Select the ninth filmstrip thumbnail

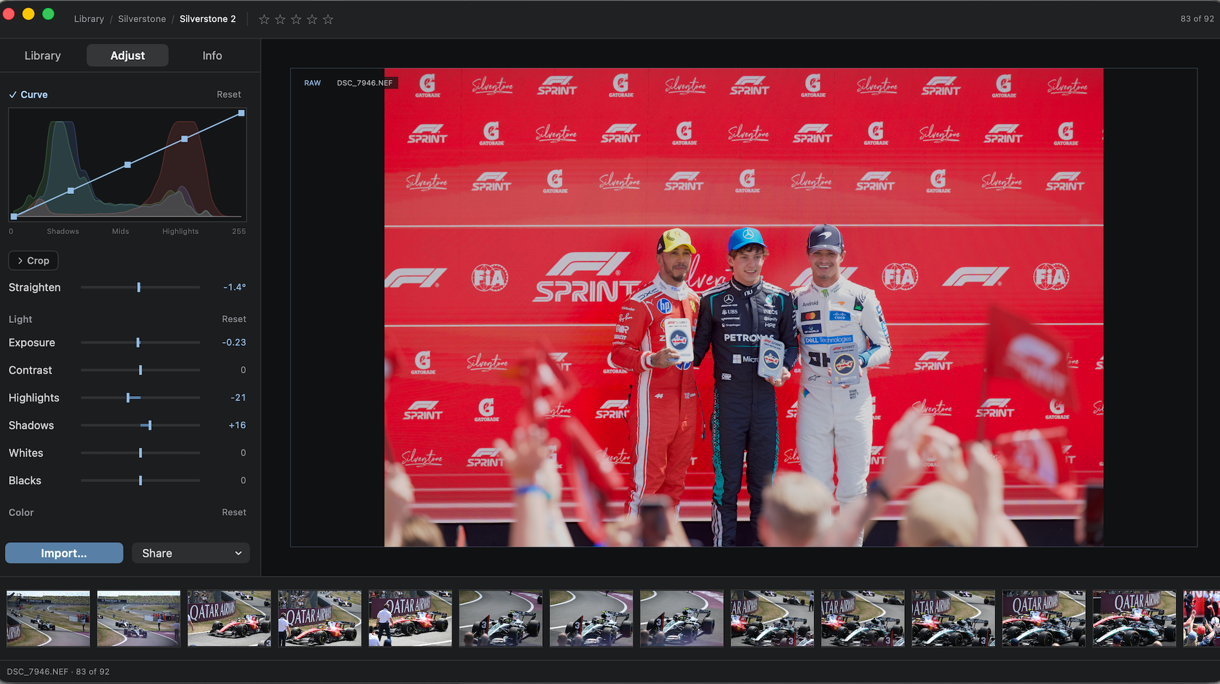pyautogui.click(x=773, y=619)
